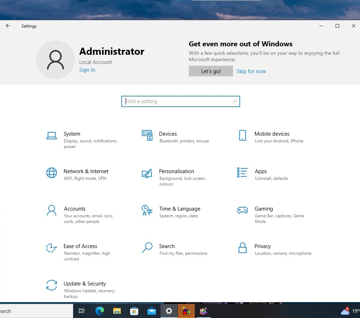Open the Gaming controller icon
The height and width of the screenshot is (318, 360).
click(243, 210)
